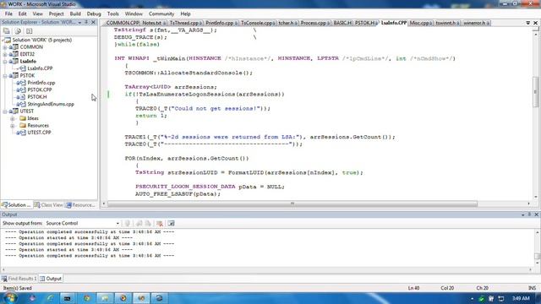Expand the Ideas folder

click(x=13, y=118)
